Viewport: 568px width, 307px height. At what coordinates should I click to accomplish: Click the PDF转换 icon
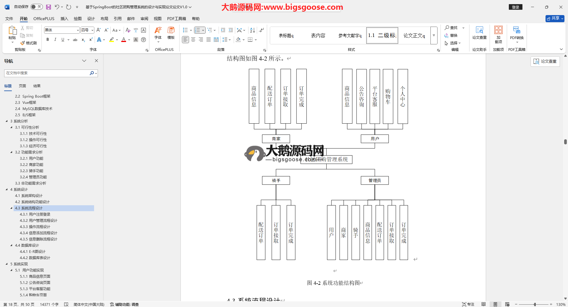(x=517, y=33)
